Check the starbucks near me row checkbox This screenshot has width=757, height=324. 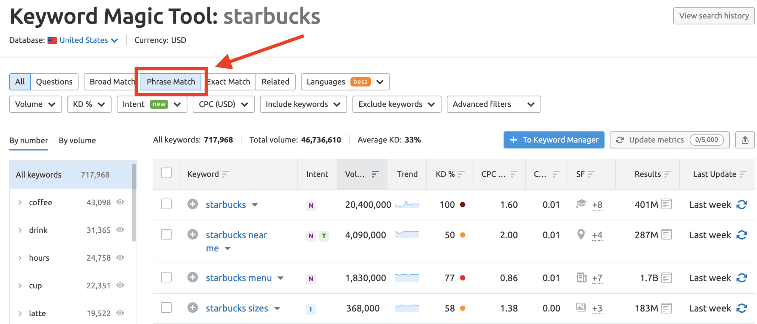166,234
